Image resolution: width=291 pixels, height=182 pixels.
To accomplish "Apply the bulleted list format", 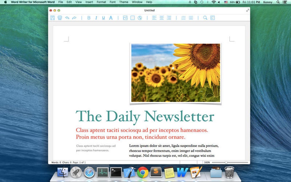I will pos(183,18).
